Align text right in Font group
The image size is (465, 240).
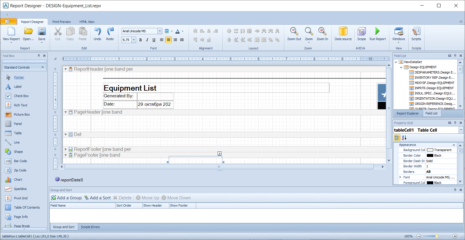[x=175, y=40]
